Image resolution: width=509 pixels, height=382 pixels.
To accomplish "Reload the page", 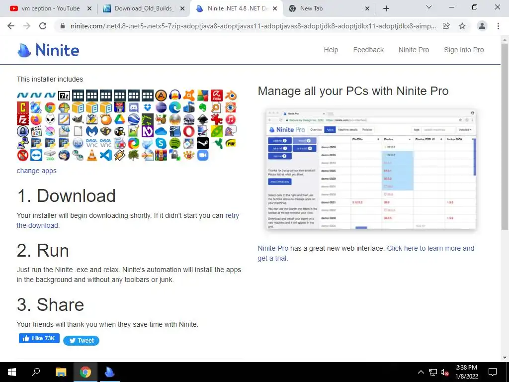I will pos(43,26).
